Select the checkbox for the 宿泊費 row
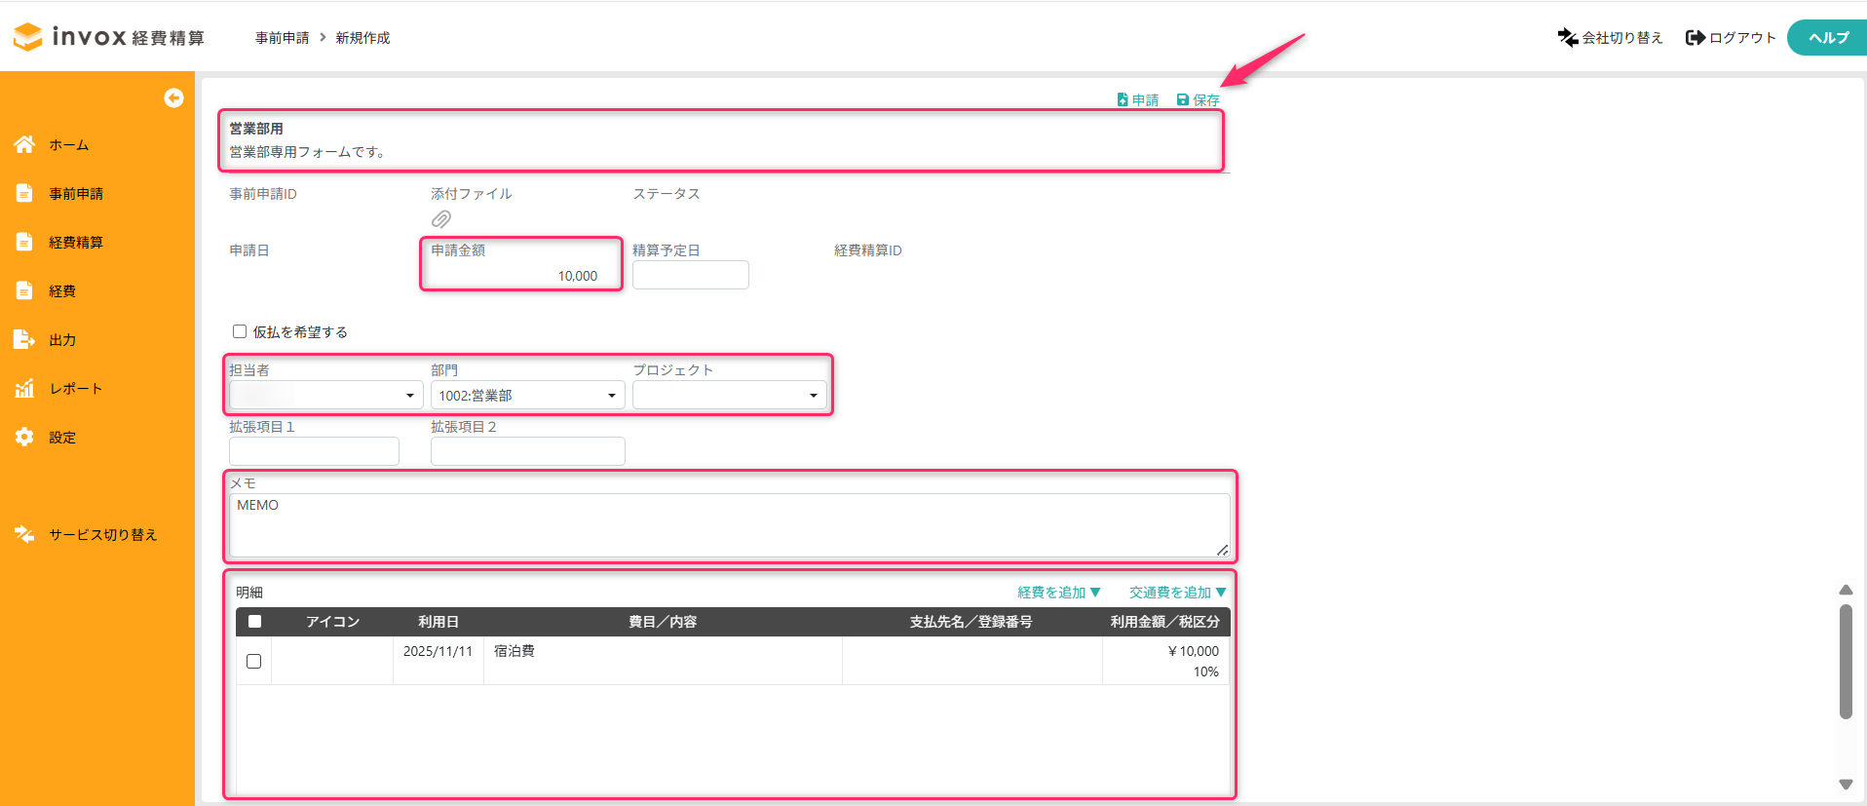1867x806 pixels. (254, 661)
